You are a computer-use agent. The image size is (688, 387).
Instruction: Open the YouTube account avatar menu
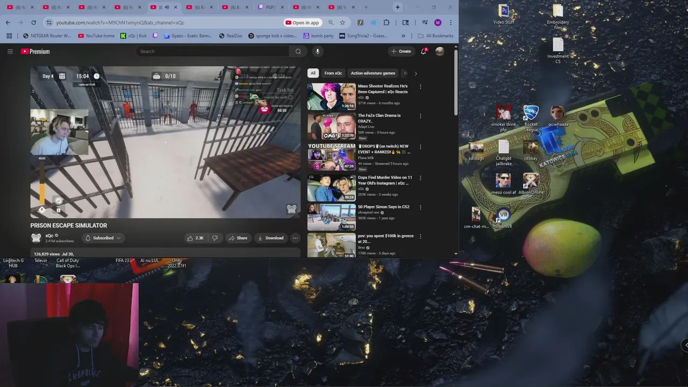[x=440, y=51]
